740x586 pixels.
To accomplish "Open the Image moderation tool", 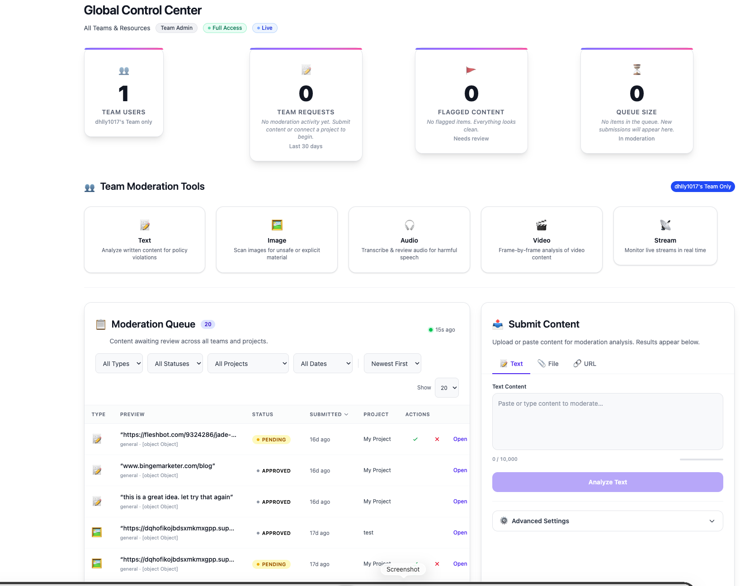I will point(277,239).
